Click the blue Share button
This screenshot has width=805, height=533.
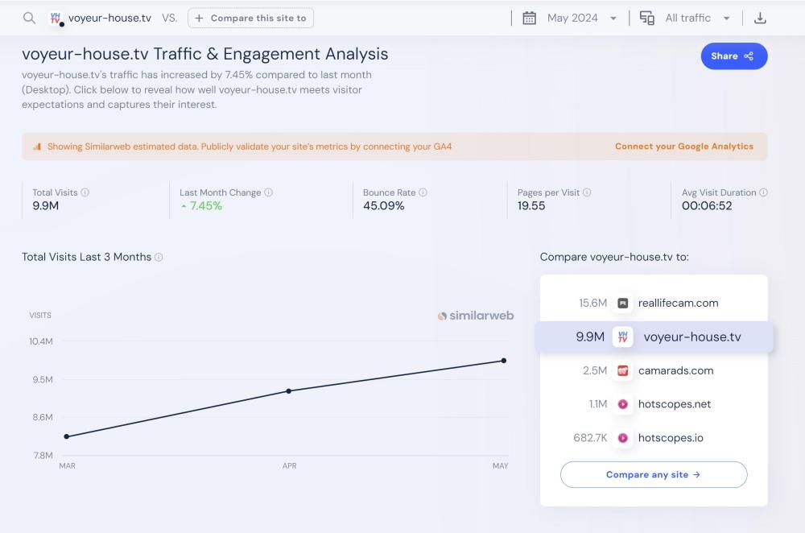[733, 56]
